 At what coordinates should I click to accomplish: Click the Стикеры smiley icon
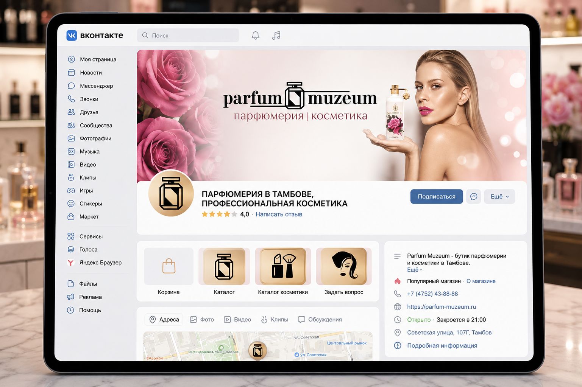pyautogui.click(x=71, y=204)
